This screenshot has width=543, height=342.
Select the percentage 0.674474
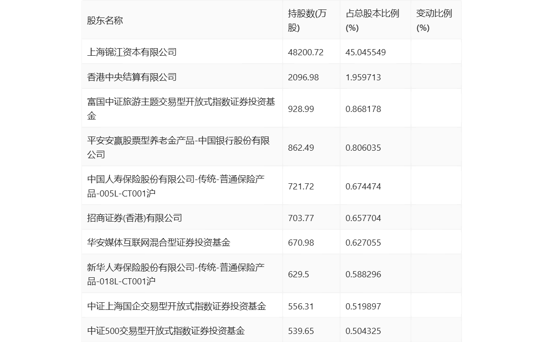[363, 186]
